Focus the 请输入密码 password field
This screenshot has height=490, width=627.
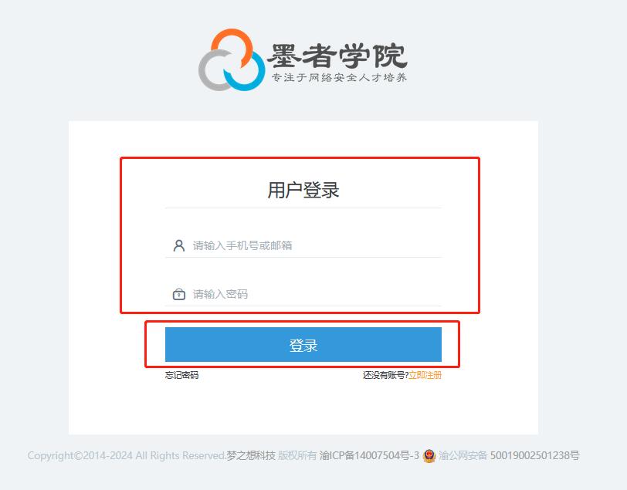303,294
